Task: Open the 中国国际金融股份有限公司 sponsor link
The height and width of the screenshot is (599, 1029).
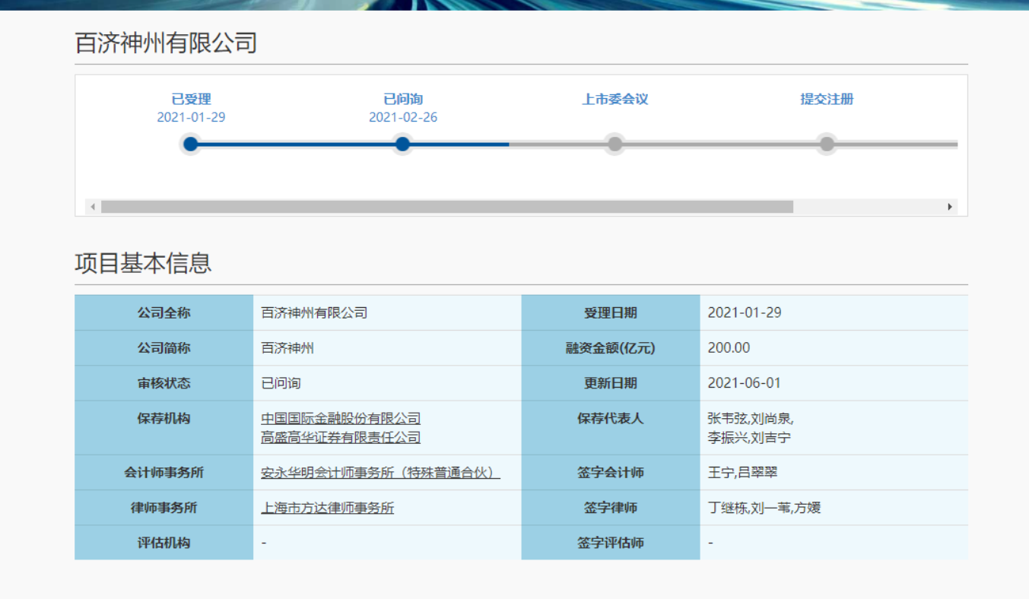Action: pyautogui.click(x=340, y=417)
